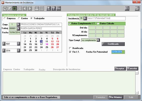Image resolution: width=142 pixels, height=101 pixels.
Task: Open the help question mark icon
Action: pos(54,9)
